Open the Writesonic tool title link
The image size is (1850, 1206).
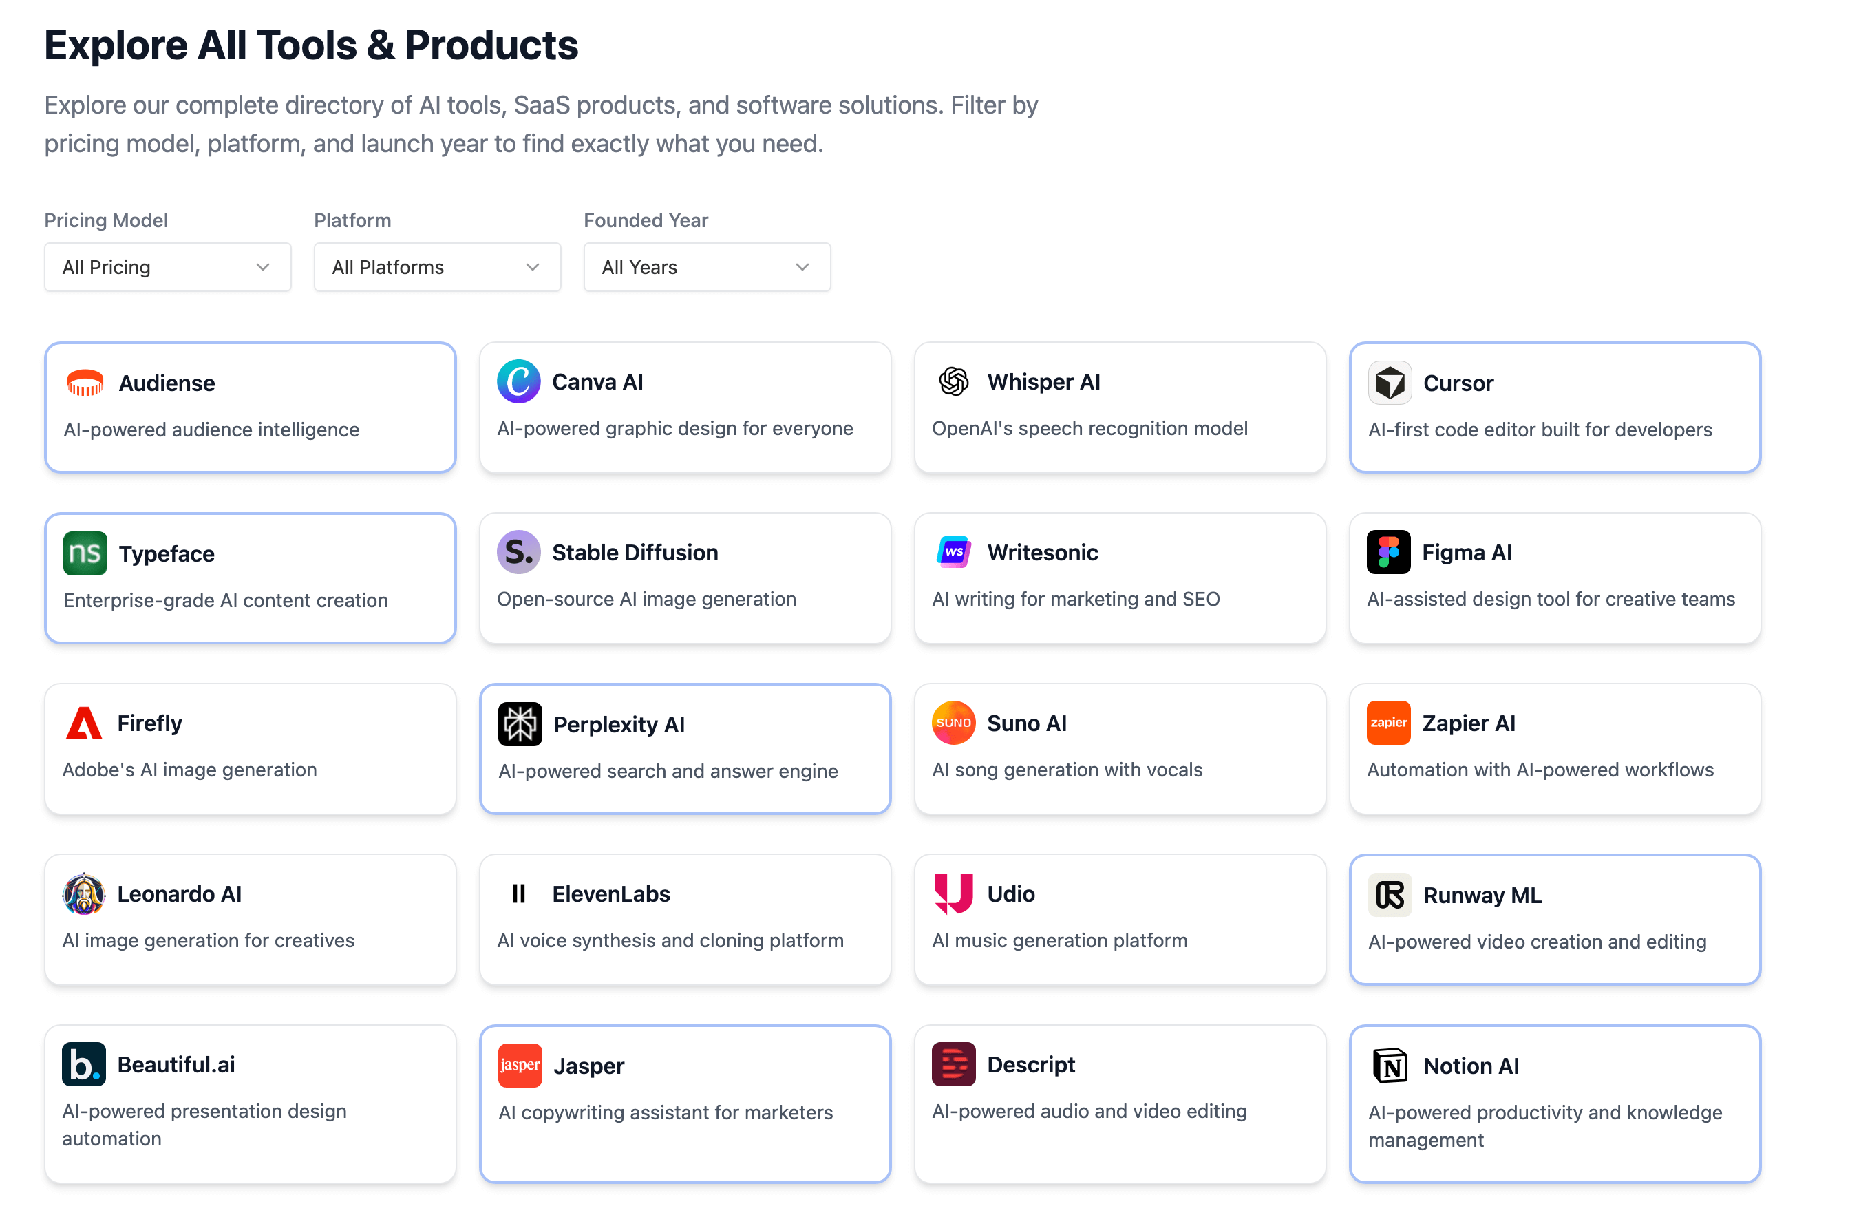pyautogui.click(x=1041, y=552)
